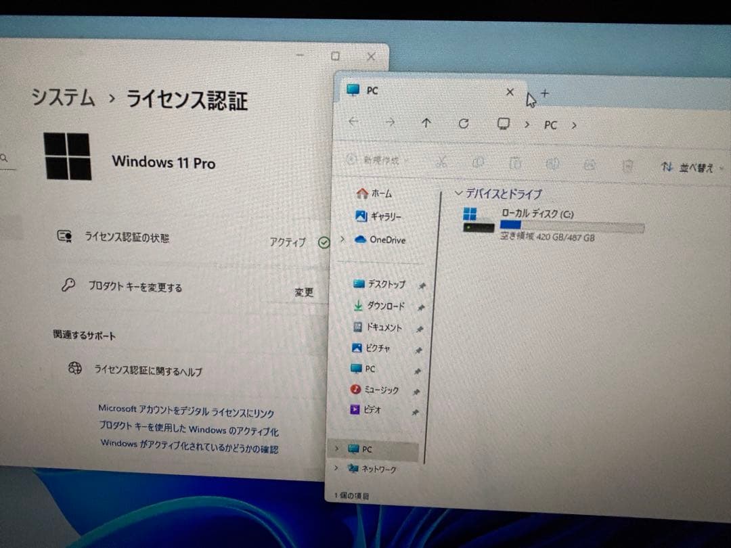
Task: Click the Rename icon in Explorer
Action: (553, 164)
